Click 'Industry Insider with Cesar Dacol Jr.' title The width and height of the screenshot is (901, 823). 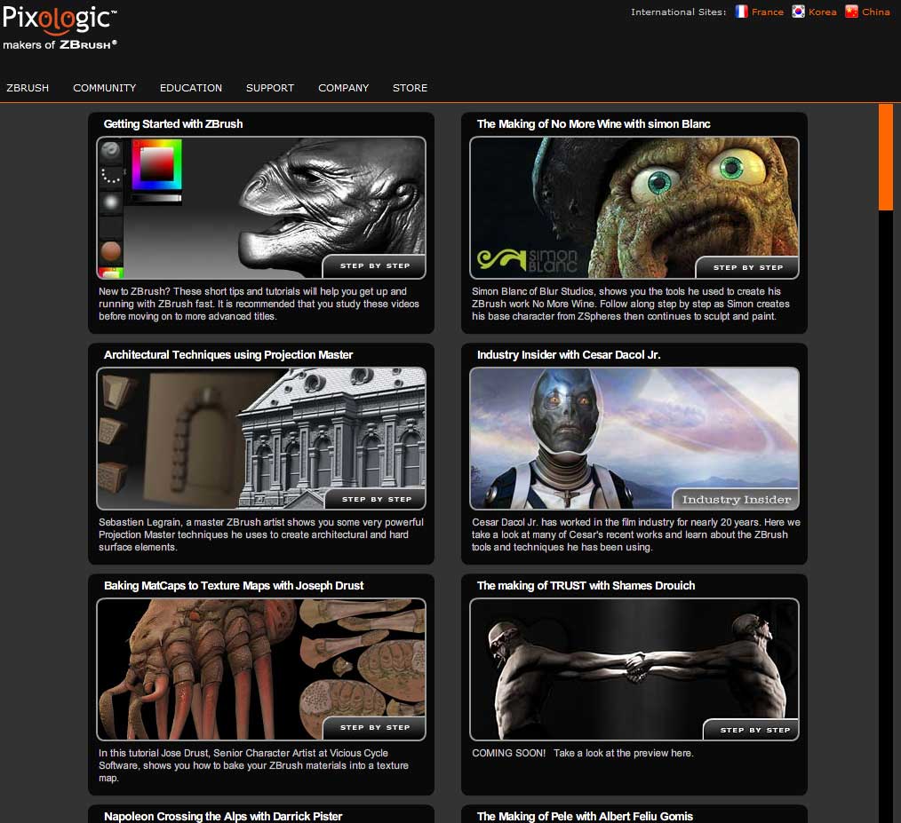569,355
